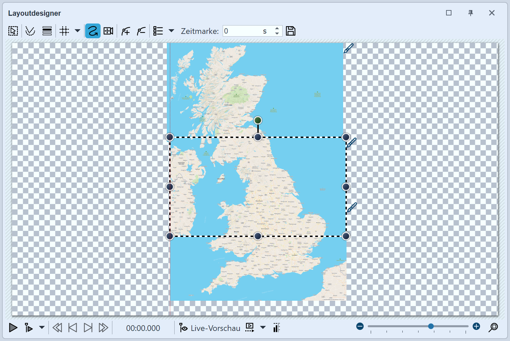This screenshot has height=341, width=510.
Task: Click the zoom-to-fit magnifier icon
Action: (x=493, y=327)
